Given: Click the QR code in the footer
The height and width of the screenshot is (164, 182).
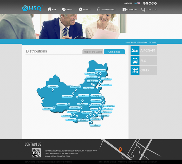Looking at the screenshot, I should (36, 153).
